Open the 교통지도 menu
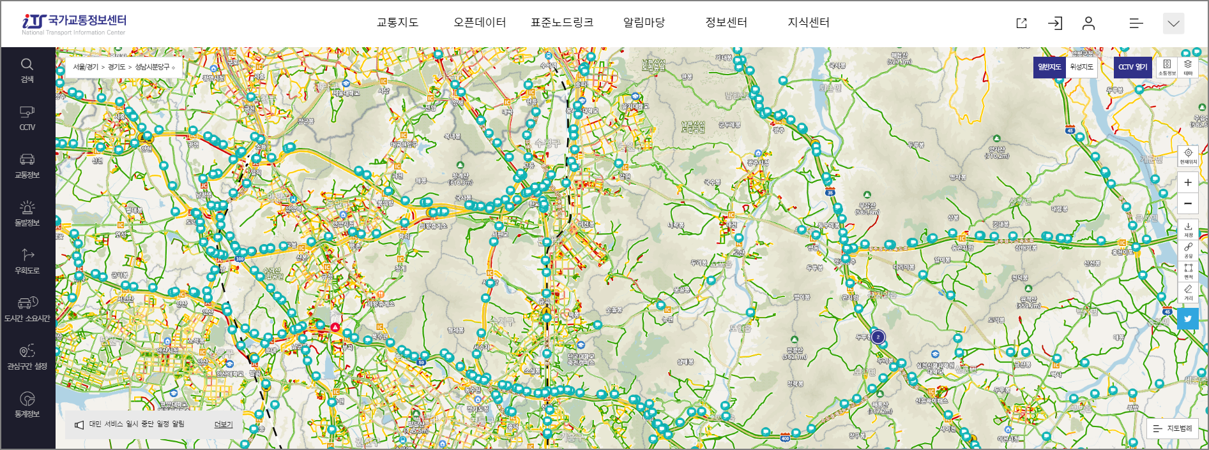The width and height of the screenshot is (1209, 450). [x=397, y=22]
